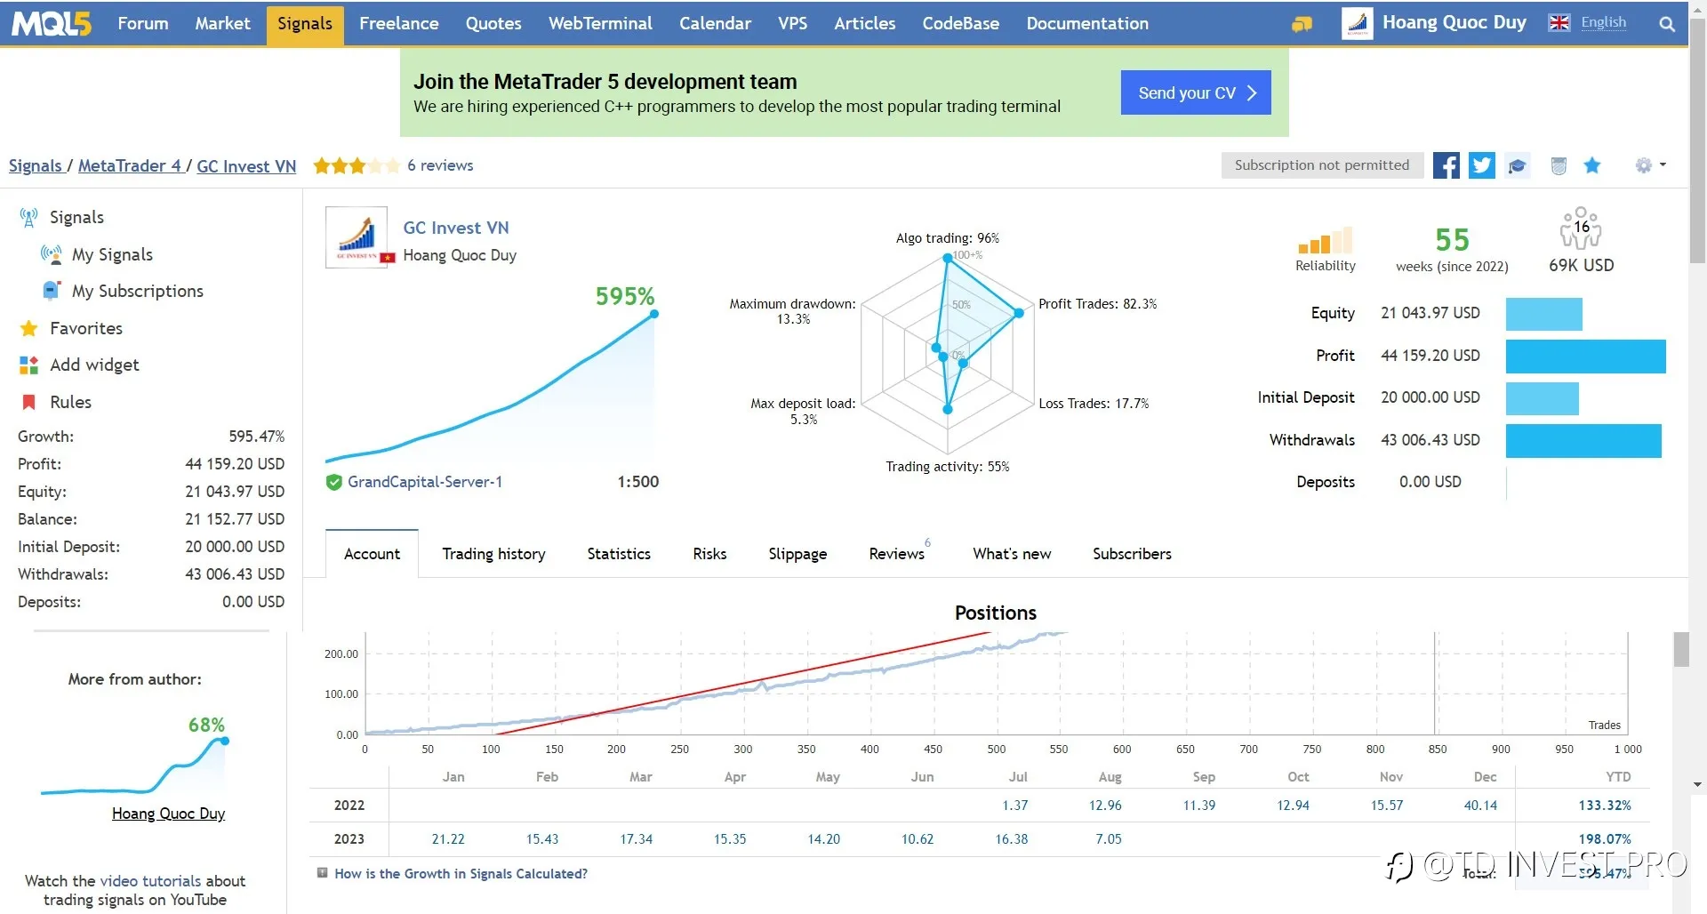Open the site search magnifier icon

[1667, 24]
